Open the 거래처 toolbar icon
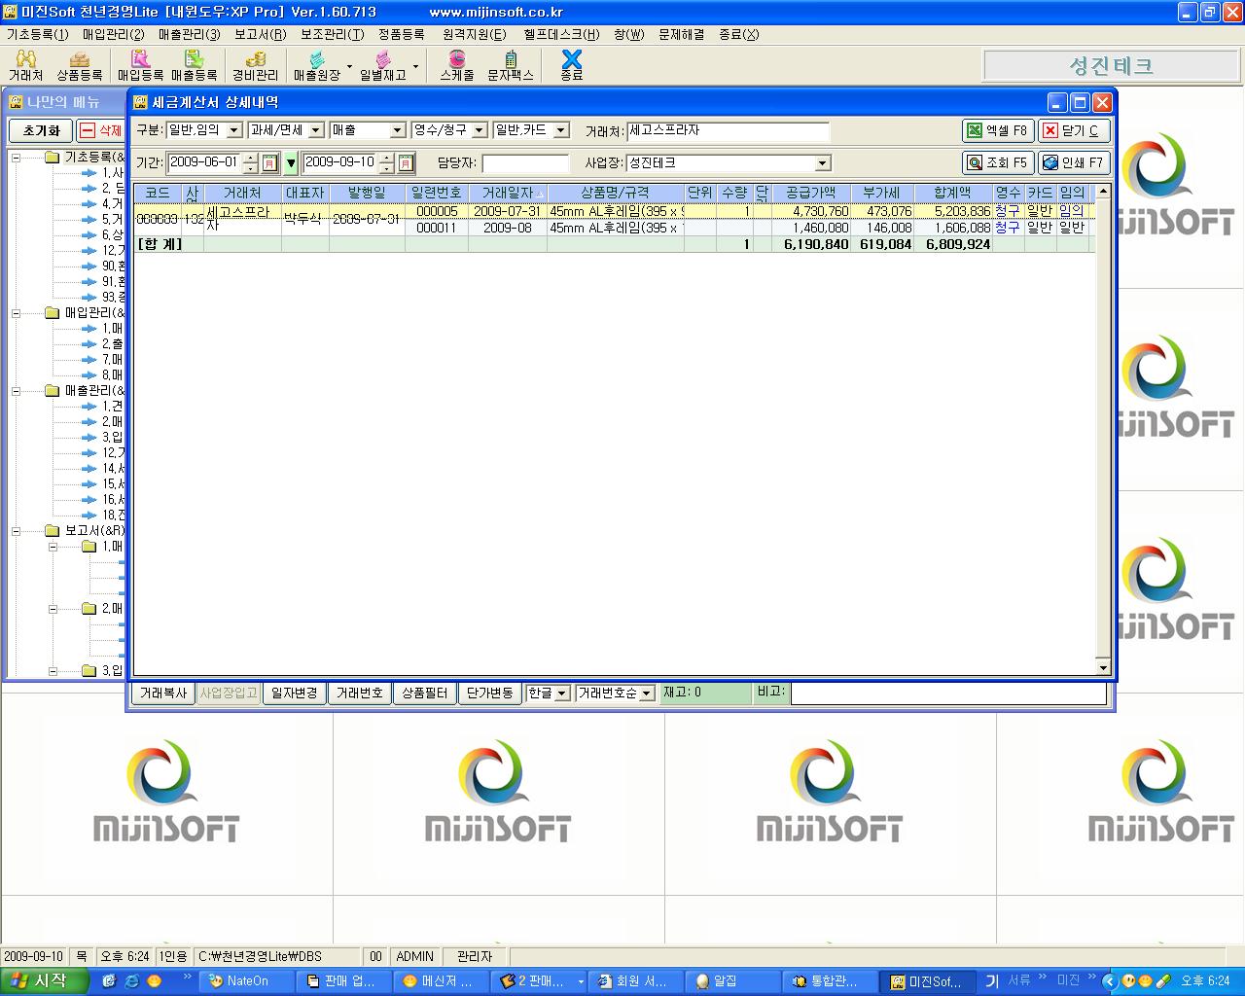The width and height of the screenshot is (1245, 996). [x=26, y=65]
